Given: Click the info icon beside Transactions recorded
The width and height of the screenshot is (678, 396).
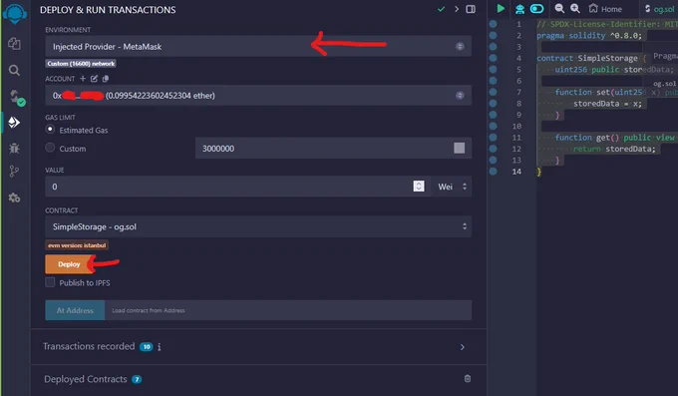Looking at the screenshot, I should tap(160, 347).
